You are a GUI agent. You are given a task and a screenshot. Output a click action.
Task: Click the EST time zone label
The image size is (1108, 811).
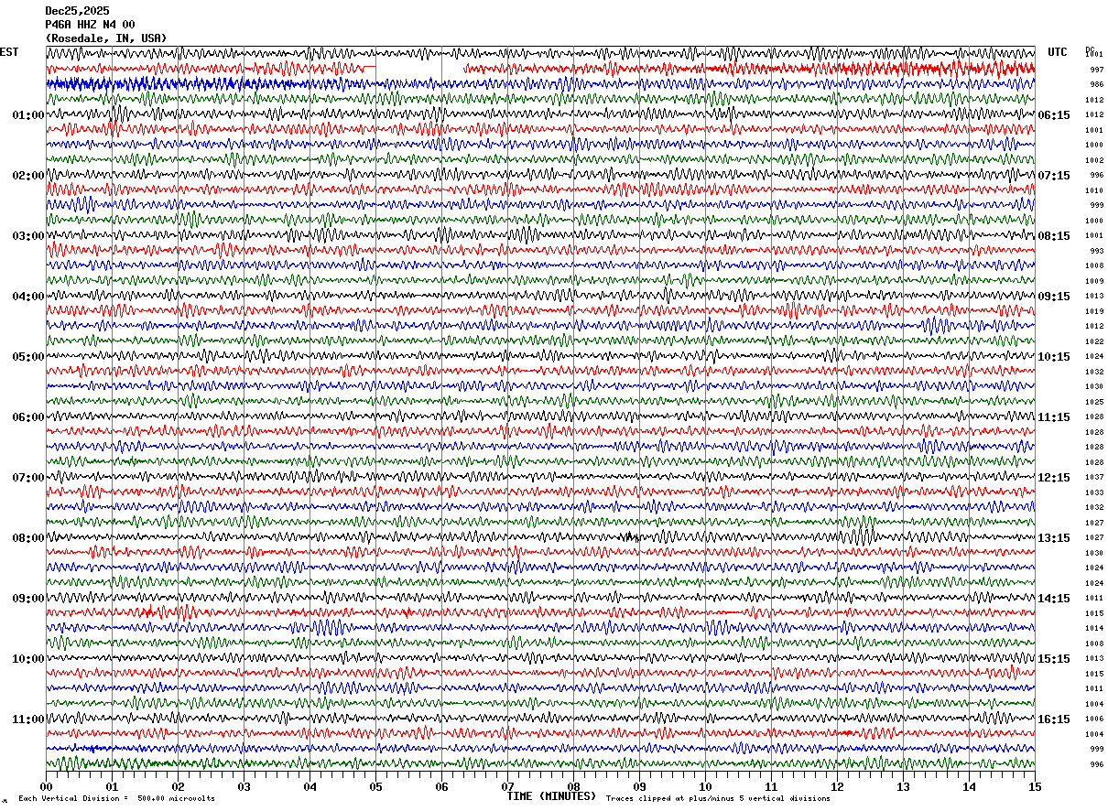[x=9, y=52]
